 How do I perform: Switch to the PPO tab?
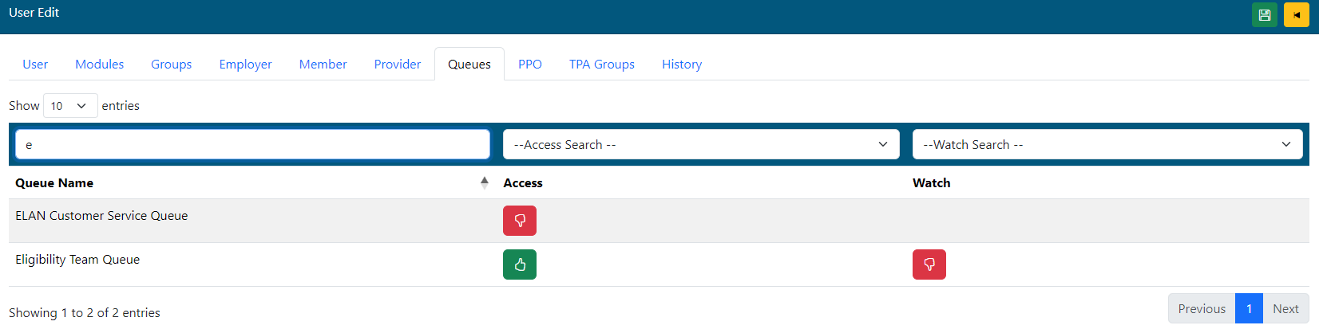point(529,65)
